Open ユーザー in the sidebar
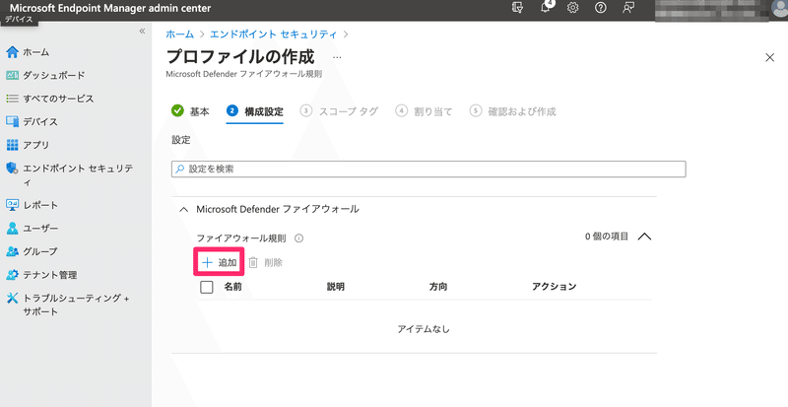This screenshot has width=788, height=407. click(x=32, y=228)
